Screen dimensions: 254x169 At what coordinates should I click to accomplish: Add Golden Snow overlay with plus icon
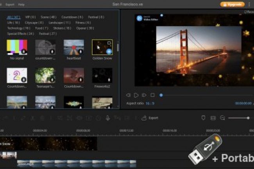[x=109, y=51]
